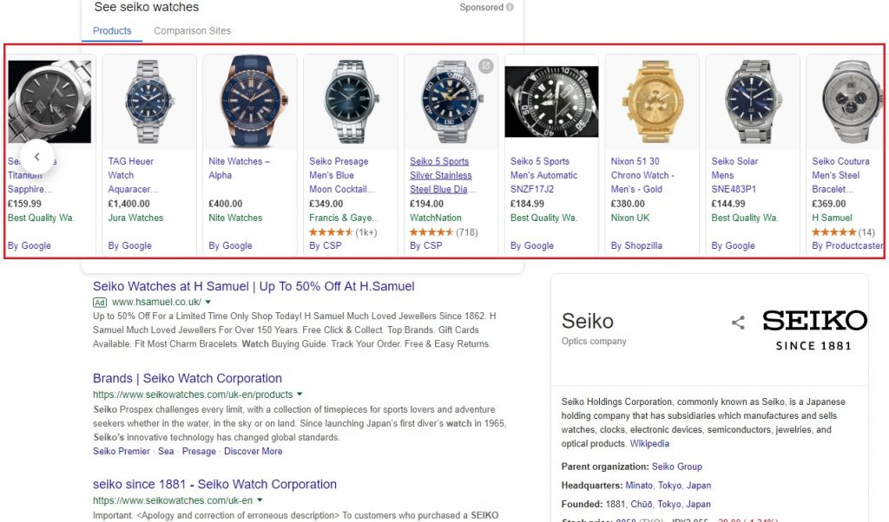Switch to the Products tab
This screenshot has width=889, height=522.
tap(112, 30)
